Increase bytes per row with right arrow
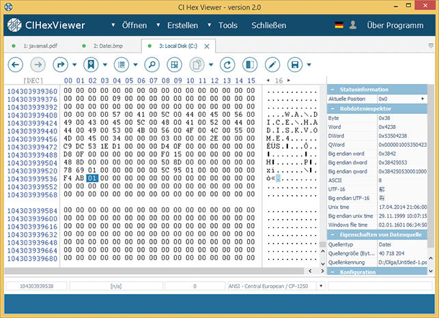 (289, 81)
